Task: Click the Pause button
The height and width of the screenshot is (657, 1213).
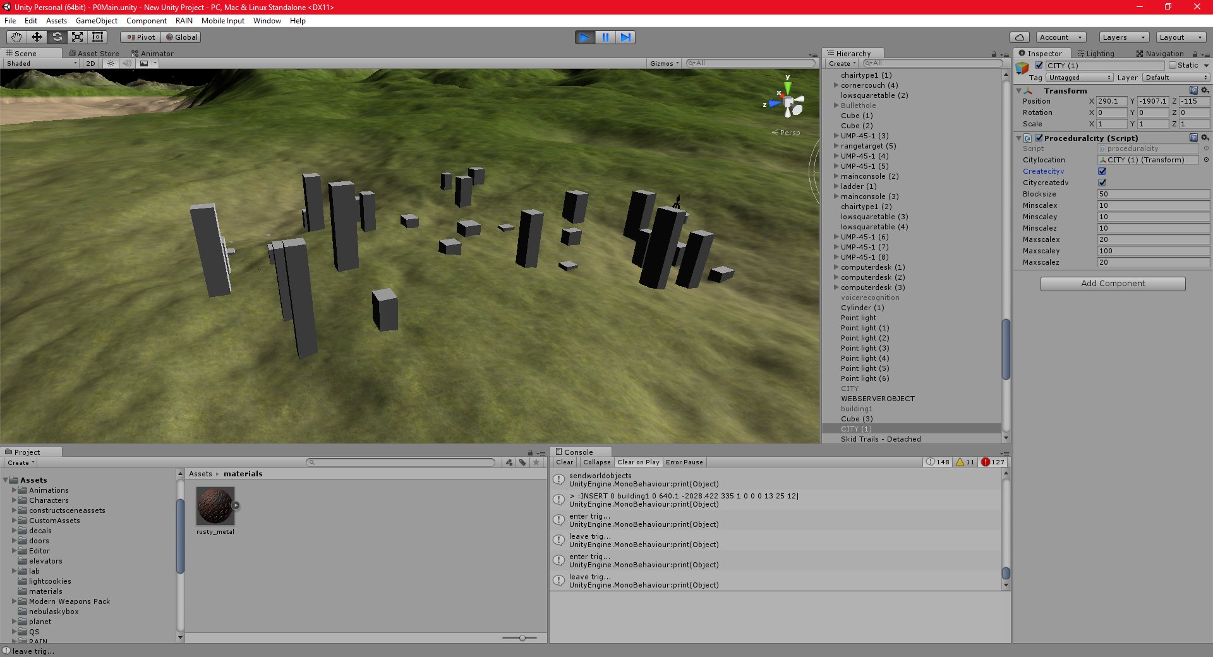Action: point(605,37)
